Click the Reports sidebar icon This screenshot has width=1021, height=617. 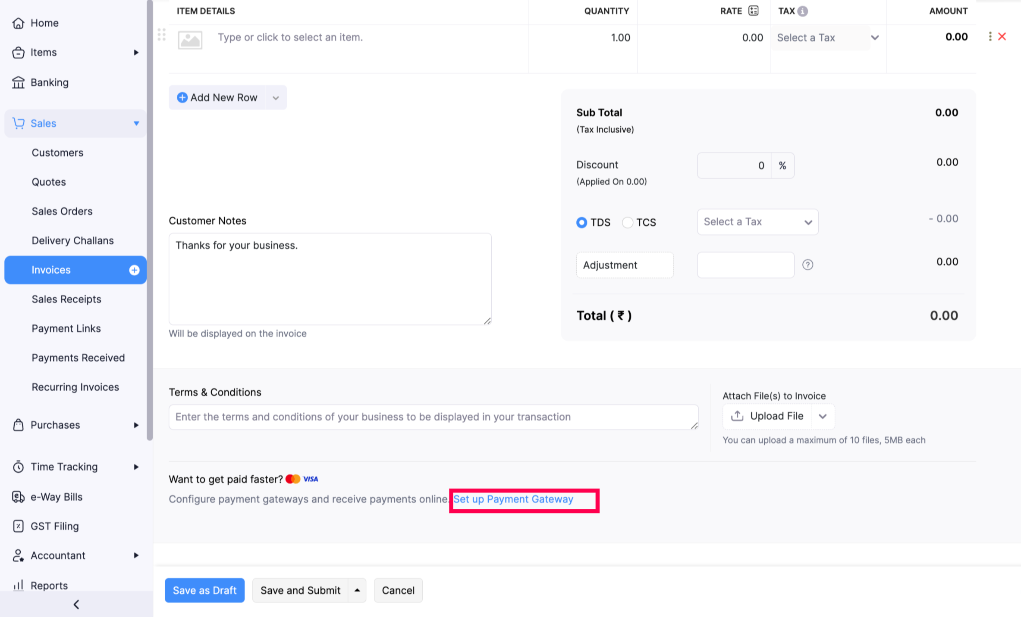[19, 584]
